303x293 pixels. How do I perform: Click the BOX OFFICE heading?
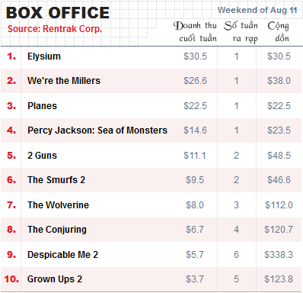click(x=58, y=13)
